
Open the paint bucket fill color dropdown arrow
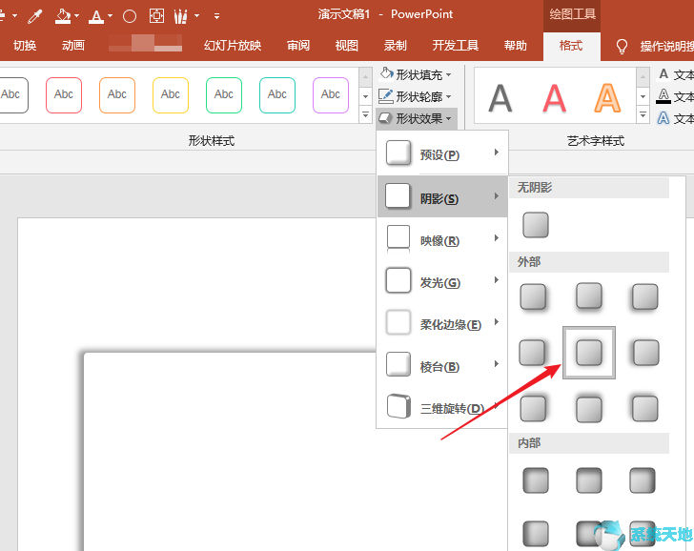click(x=76, y=16)
